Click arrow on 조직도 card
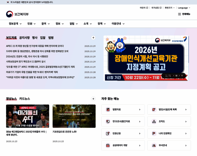This screenshot has height=156, width=197. [186, 122]
